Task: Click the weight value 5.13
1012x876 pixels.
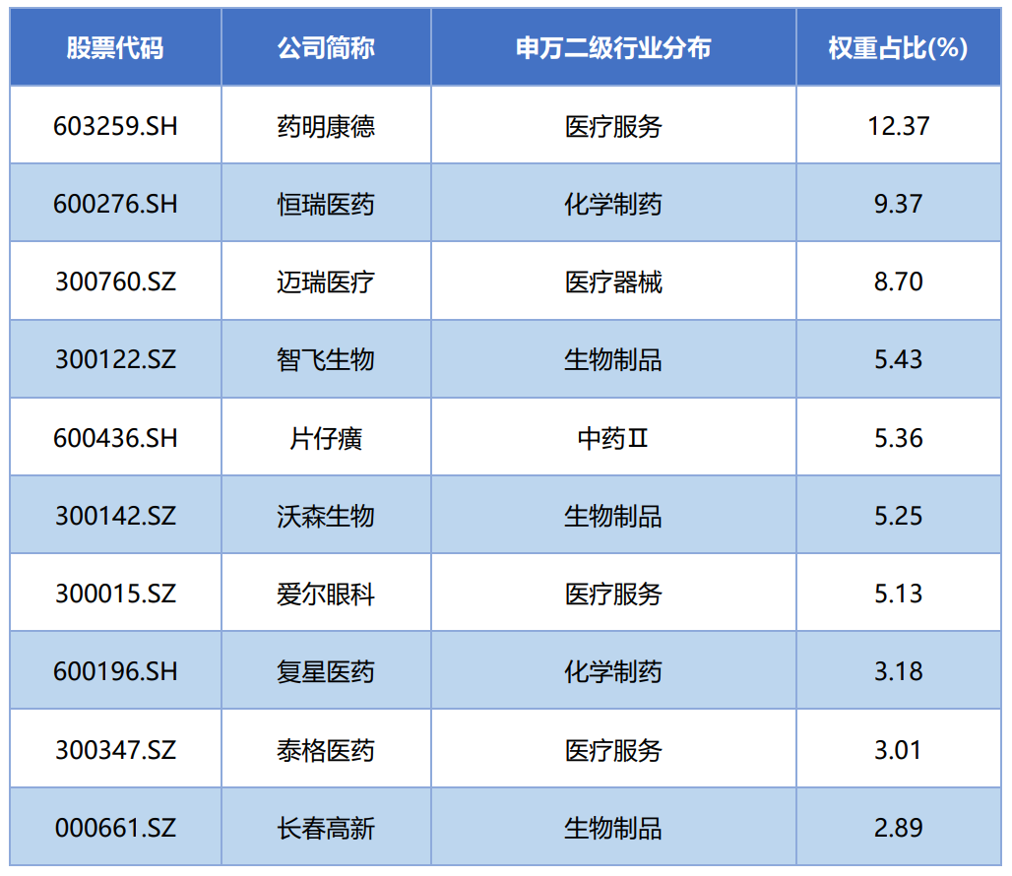Action: coord(899,594)
